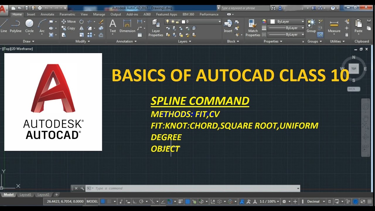Click the Save icon in quick access toolbar
This screenshot has height=211, width=375.
tap(27, 8)
